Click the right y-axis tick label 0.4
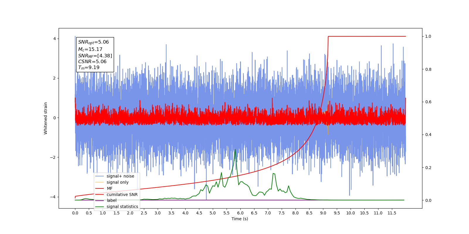Viewport: 469px width, 234px height. 428,135
